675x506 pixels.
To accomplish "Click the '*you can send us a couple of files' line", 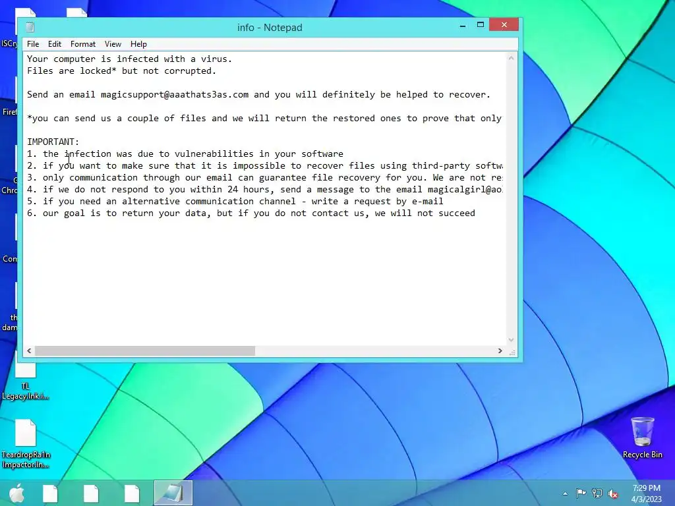I will click(264, 119).
